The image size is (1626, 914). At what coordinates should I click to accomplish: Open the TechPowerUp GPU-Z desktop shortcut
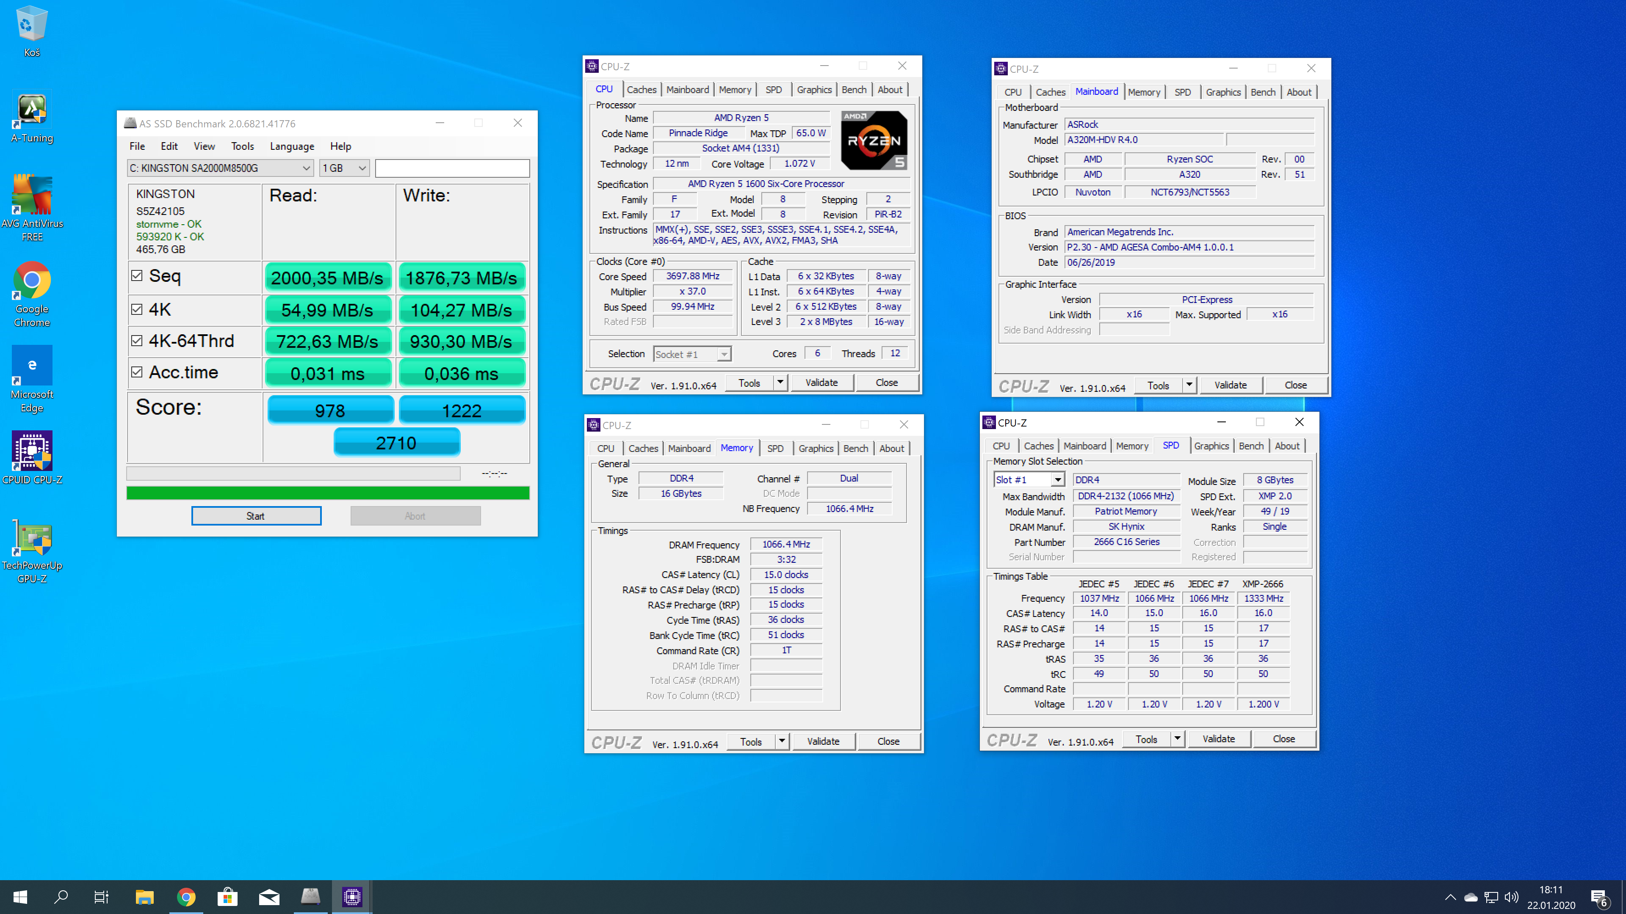tap(32, 551)
